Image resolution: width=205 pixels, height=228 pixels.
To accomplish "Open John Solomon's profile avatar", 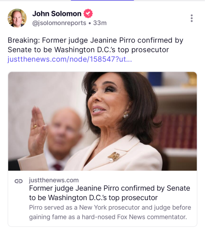I will (17, 18).
